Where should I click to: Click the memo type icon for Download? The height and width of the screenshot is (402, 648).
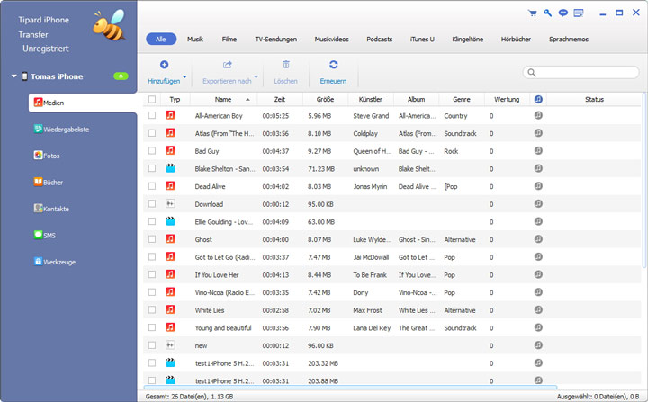click(x=170, y=203)
